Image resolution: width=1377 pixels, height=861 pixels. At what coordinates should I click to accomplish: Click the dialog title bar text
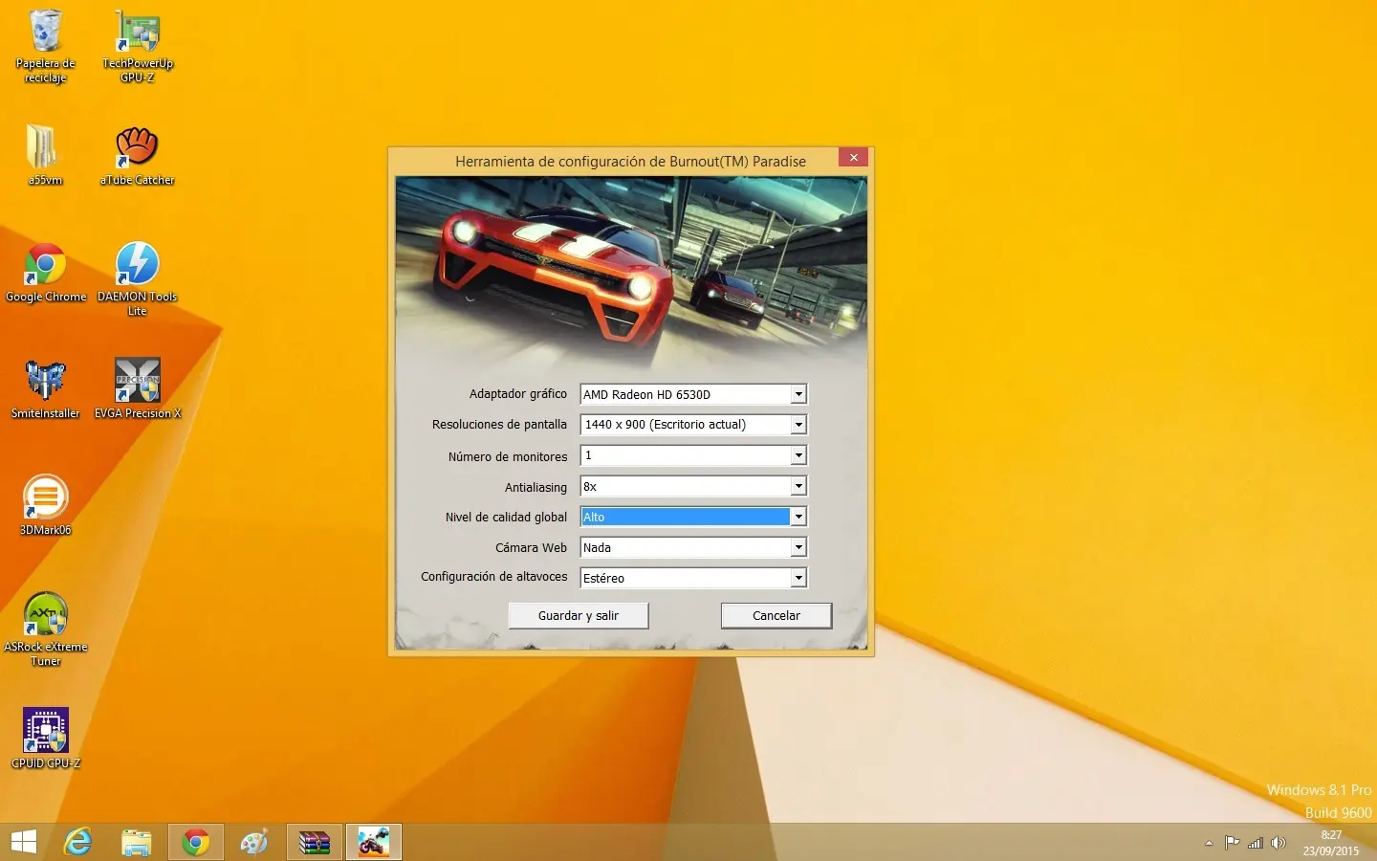point(630,162)
